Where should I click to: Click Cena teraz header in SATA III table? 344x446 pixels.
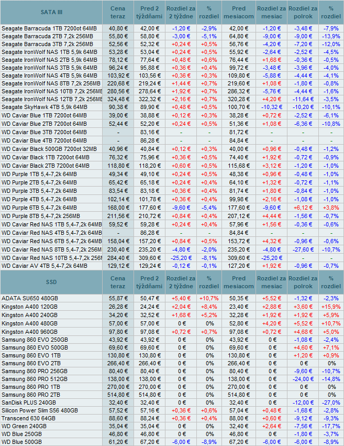[118, 12]
